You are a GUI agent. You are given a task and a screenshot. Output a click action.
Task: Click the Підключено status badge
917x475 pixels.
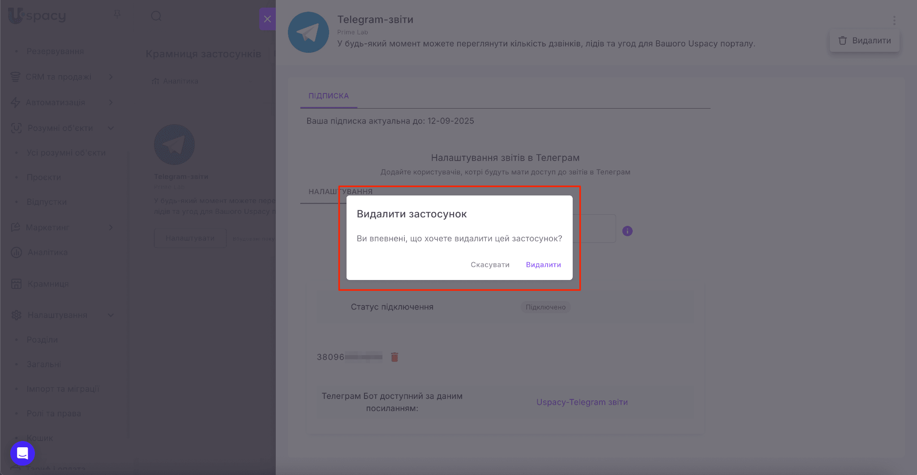tap(545, 307)
